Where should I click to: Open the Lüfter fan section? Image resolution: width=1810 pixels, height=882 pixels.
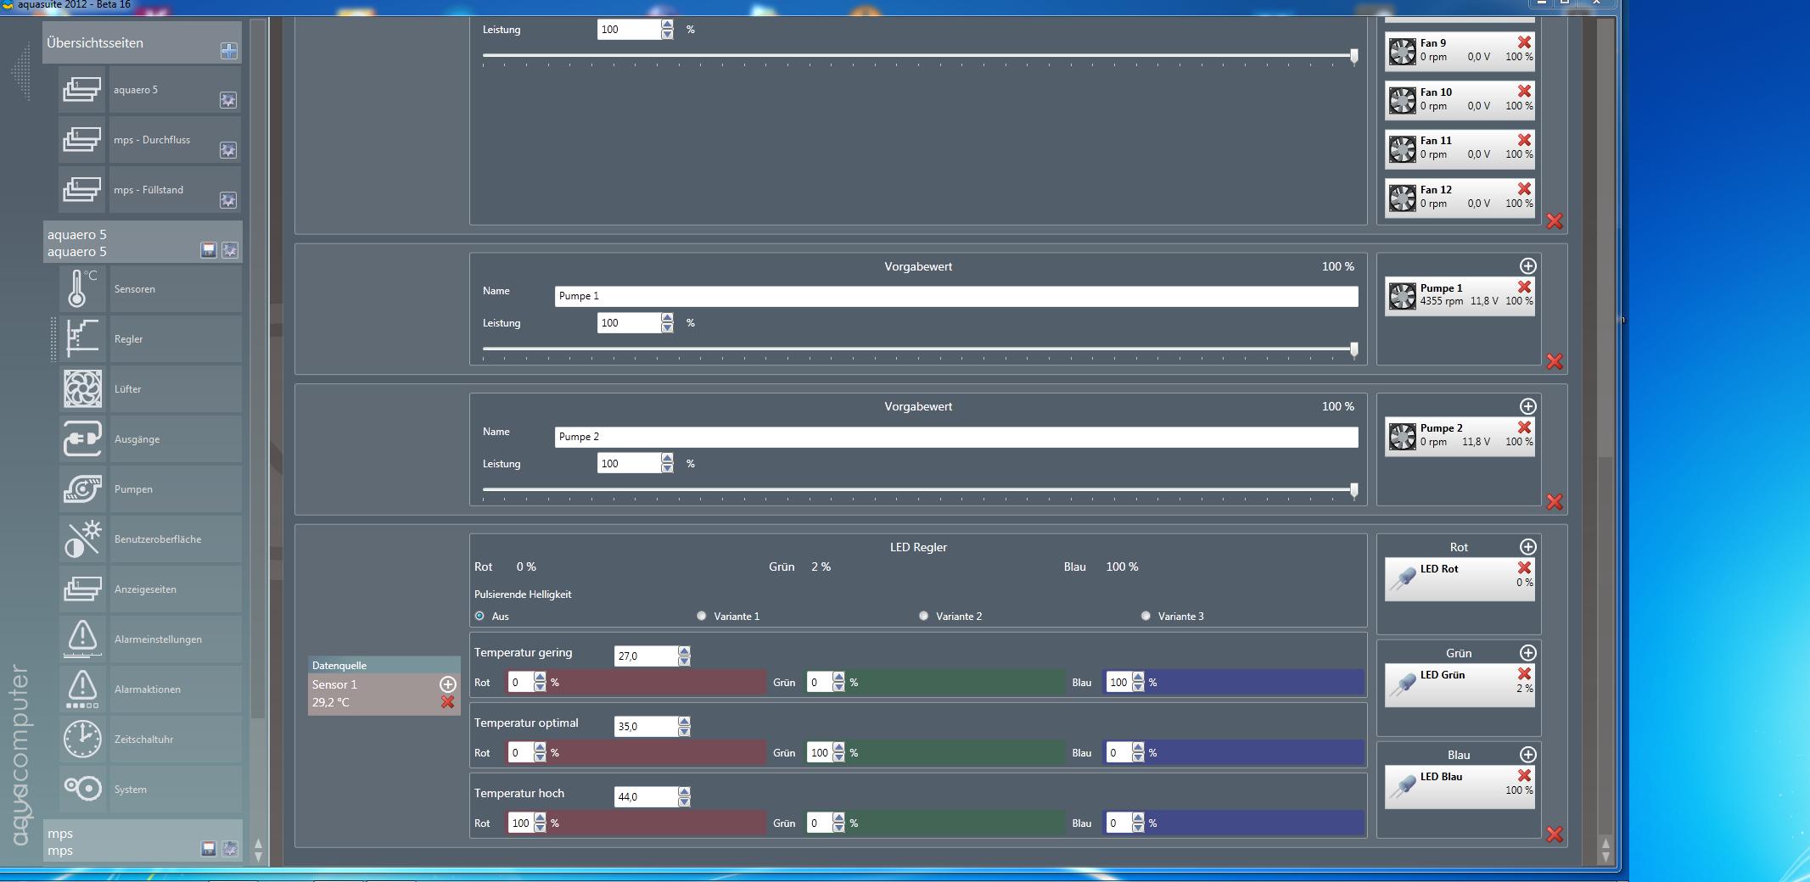(x=82, y=389)
